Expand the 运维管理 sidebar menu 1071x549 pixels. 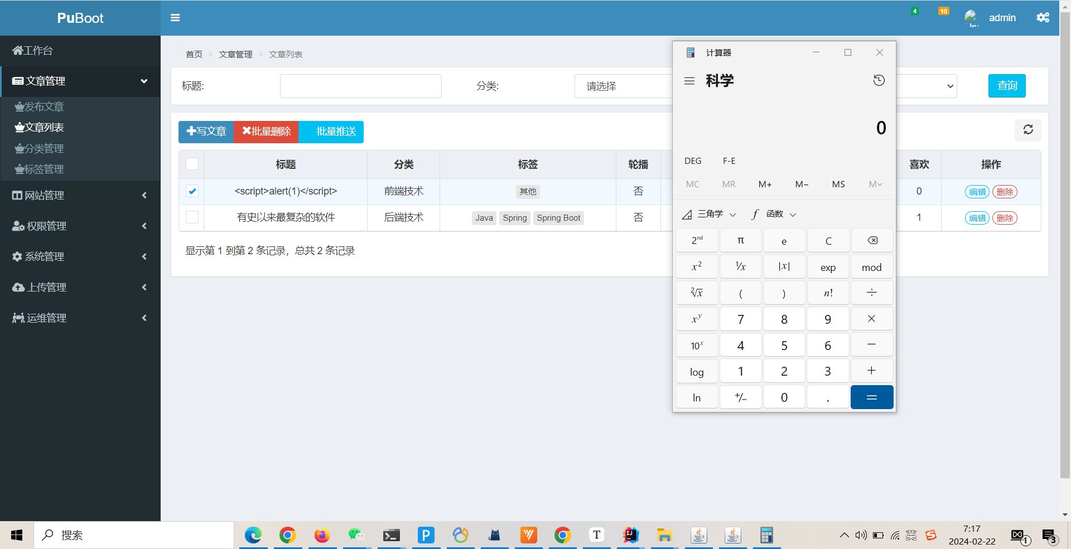click(x=80, y=318)
